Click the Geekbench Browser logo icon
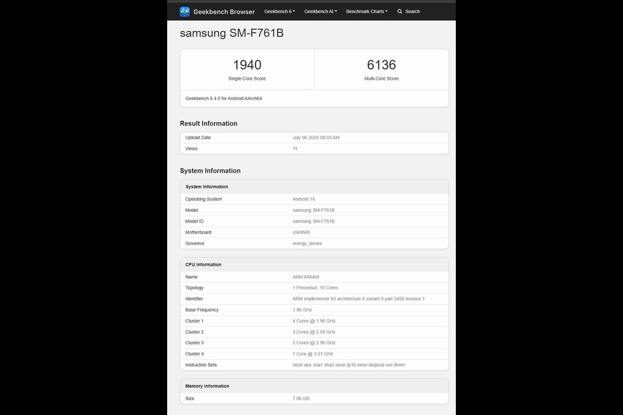This screenshot has width=623, height=415. coord(185,11)
